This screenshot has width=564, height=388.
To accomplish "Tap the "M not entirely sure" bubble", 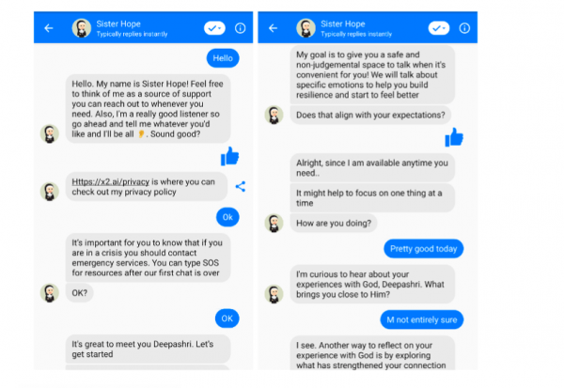I will [x=422, y=320].
